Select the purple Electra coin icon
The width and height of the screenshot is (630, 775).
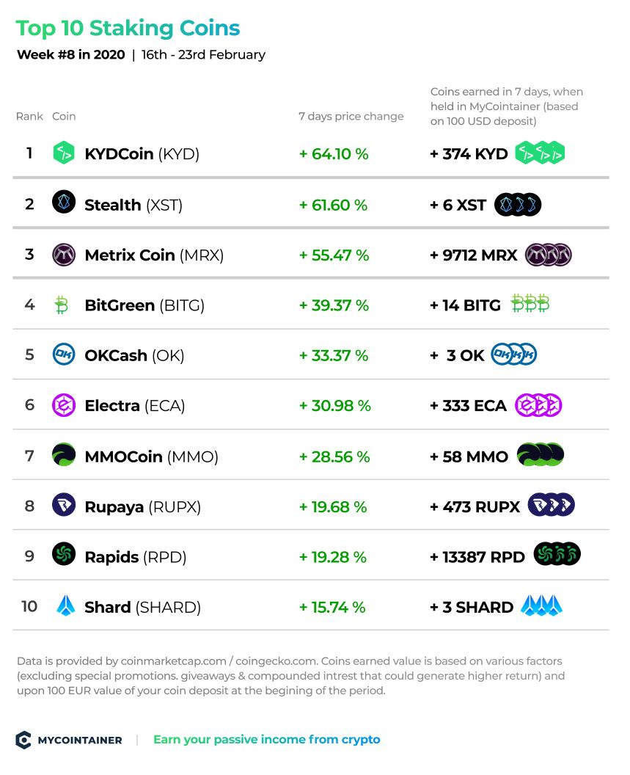tap(64, 405)
